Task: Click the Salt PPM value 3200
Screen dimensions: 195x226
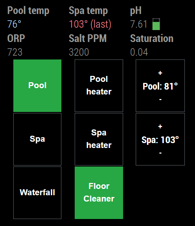Action: coord(79,52)
